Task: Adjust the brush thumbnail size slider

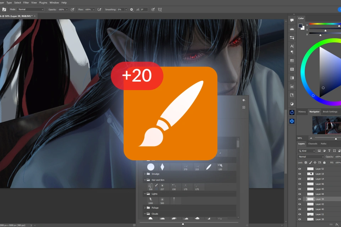Action: [x=183, y=224]
